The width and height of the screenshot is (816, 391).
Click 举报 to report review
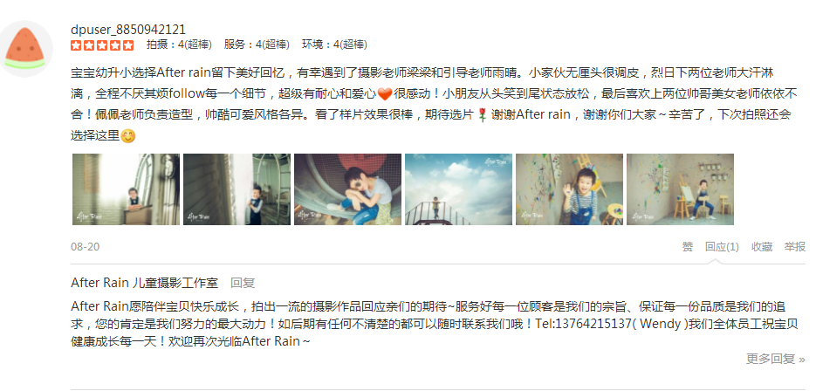pos(795,247)
